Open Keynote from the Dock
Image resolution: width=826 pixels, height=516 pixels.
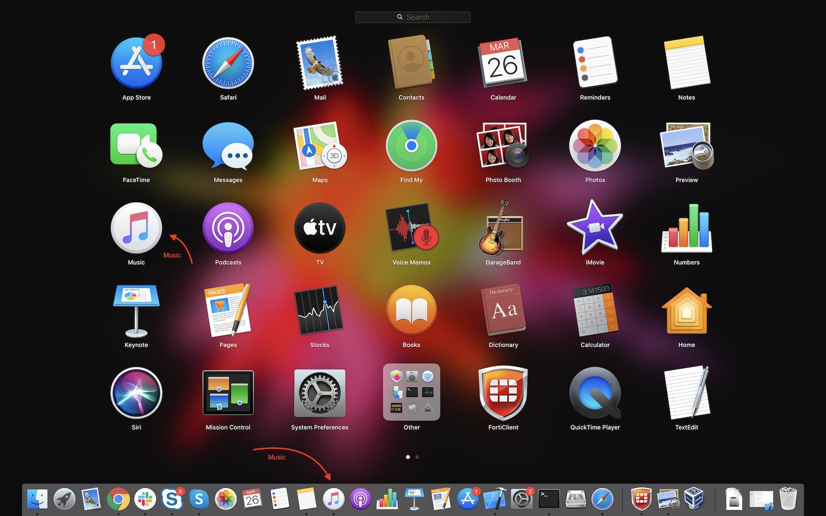point(414,499)
